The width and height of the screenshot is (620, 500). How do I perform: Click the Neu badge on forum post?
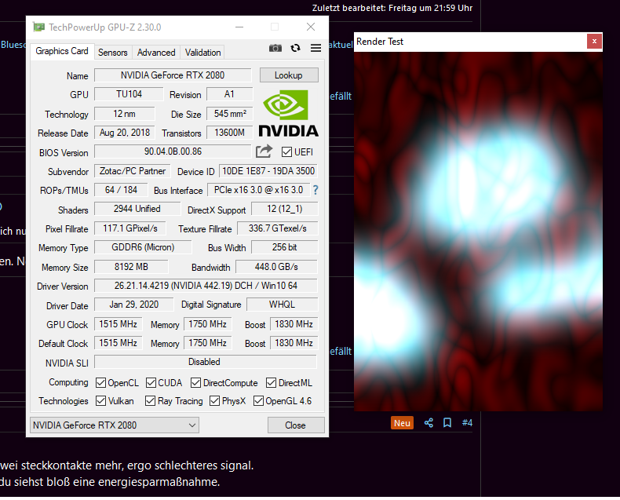click(x=402, y=423)
